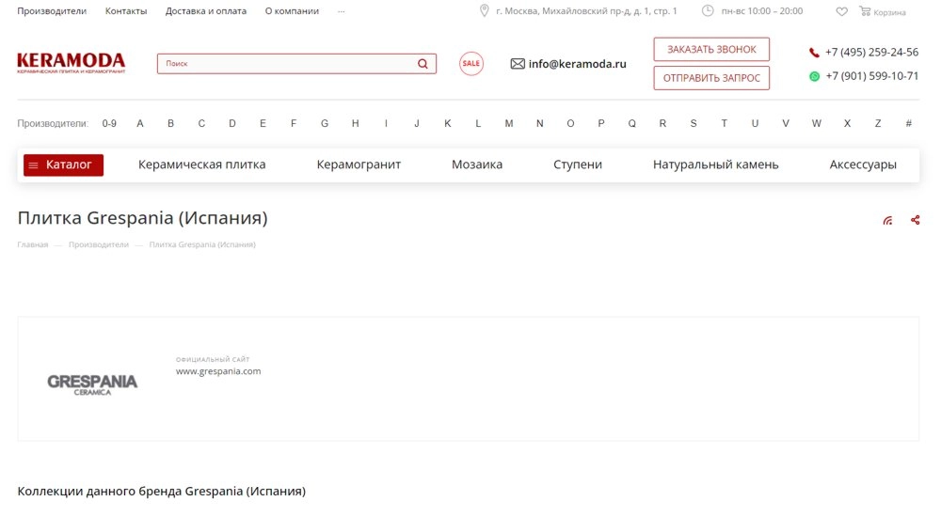
Task: Click the clock working hours icon
Action: point(709,10)
